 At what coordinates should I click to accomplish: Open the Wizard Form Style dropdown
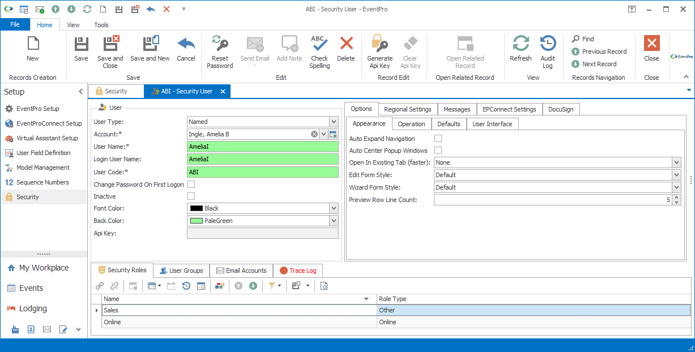pyautogui.click(x=676, y=187)
